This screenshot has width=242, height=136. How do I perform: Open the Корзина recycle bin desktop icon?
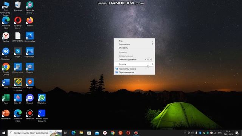click(x=18, y=6)
